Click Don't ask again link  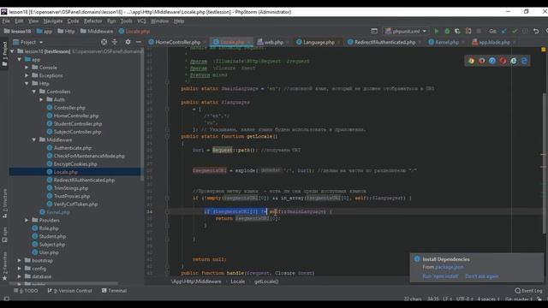pyautogui.click(x=481, y=276)
